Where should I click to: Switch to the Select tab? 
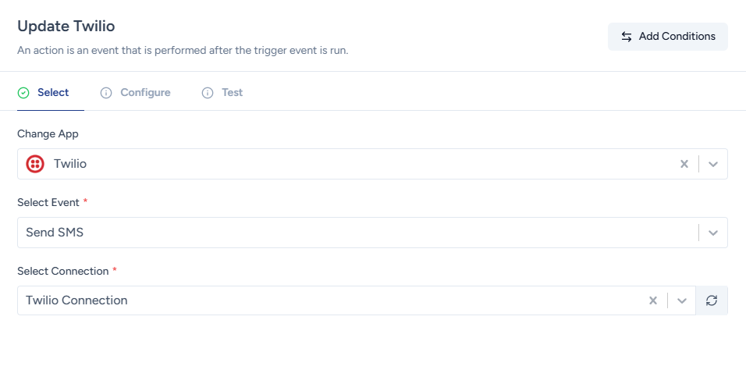pos(53,92)
